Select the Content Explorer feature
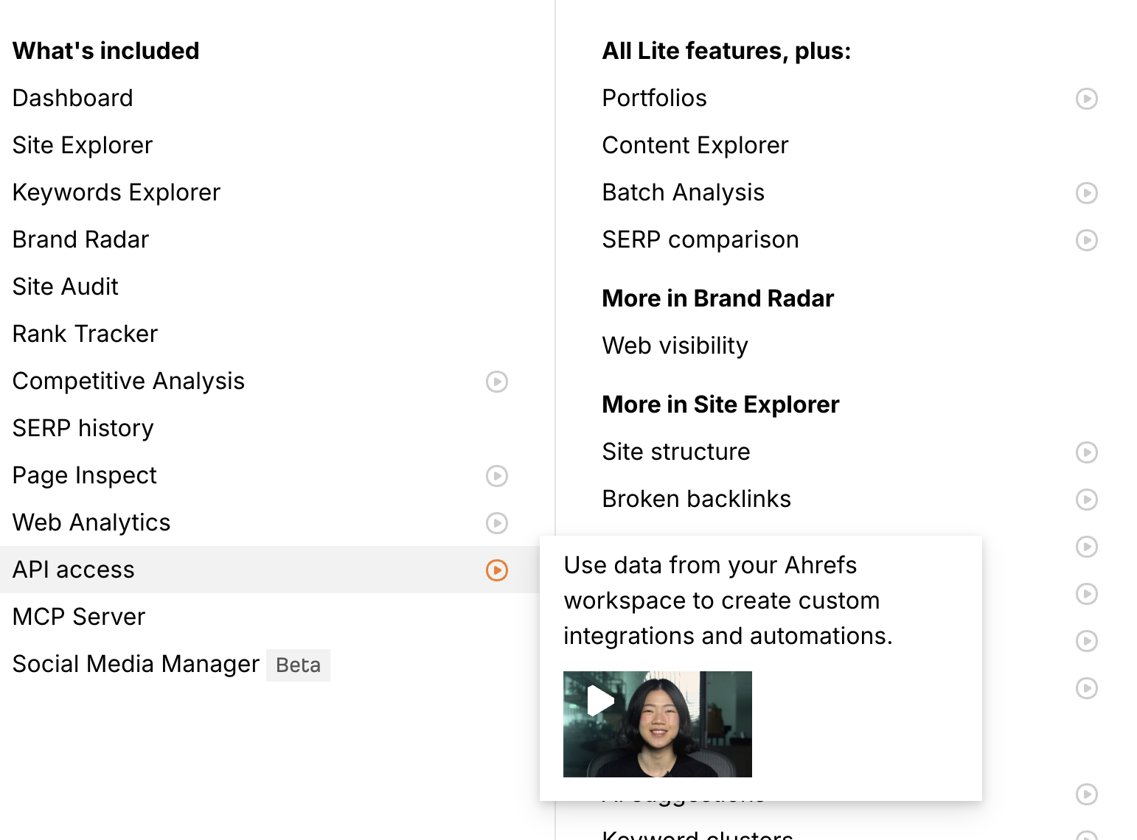Screen dimensions: 1137x840 695,145
